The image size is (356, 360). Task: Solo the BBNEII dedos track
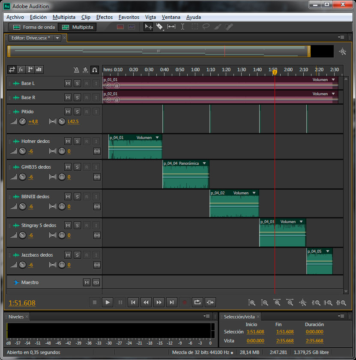(77, 197)
